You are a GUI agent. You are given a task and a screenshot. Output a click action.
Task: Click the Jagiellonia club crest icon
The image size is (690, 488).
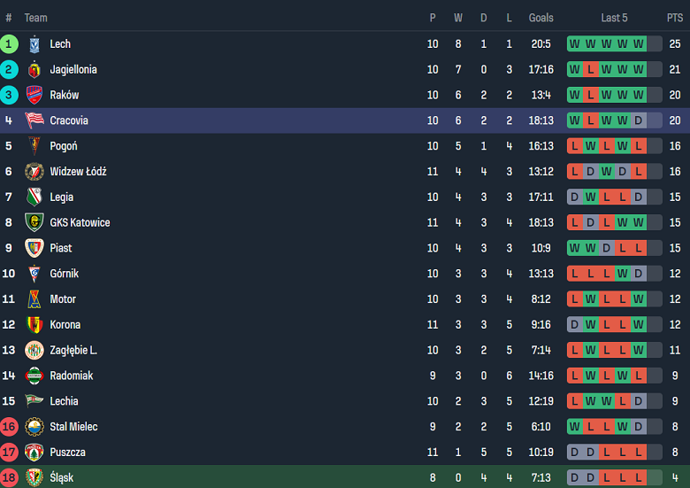point(34,70)
